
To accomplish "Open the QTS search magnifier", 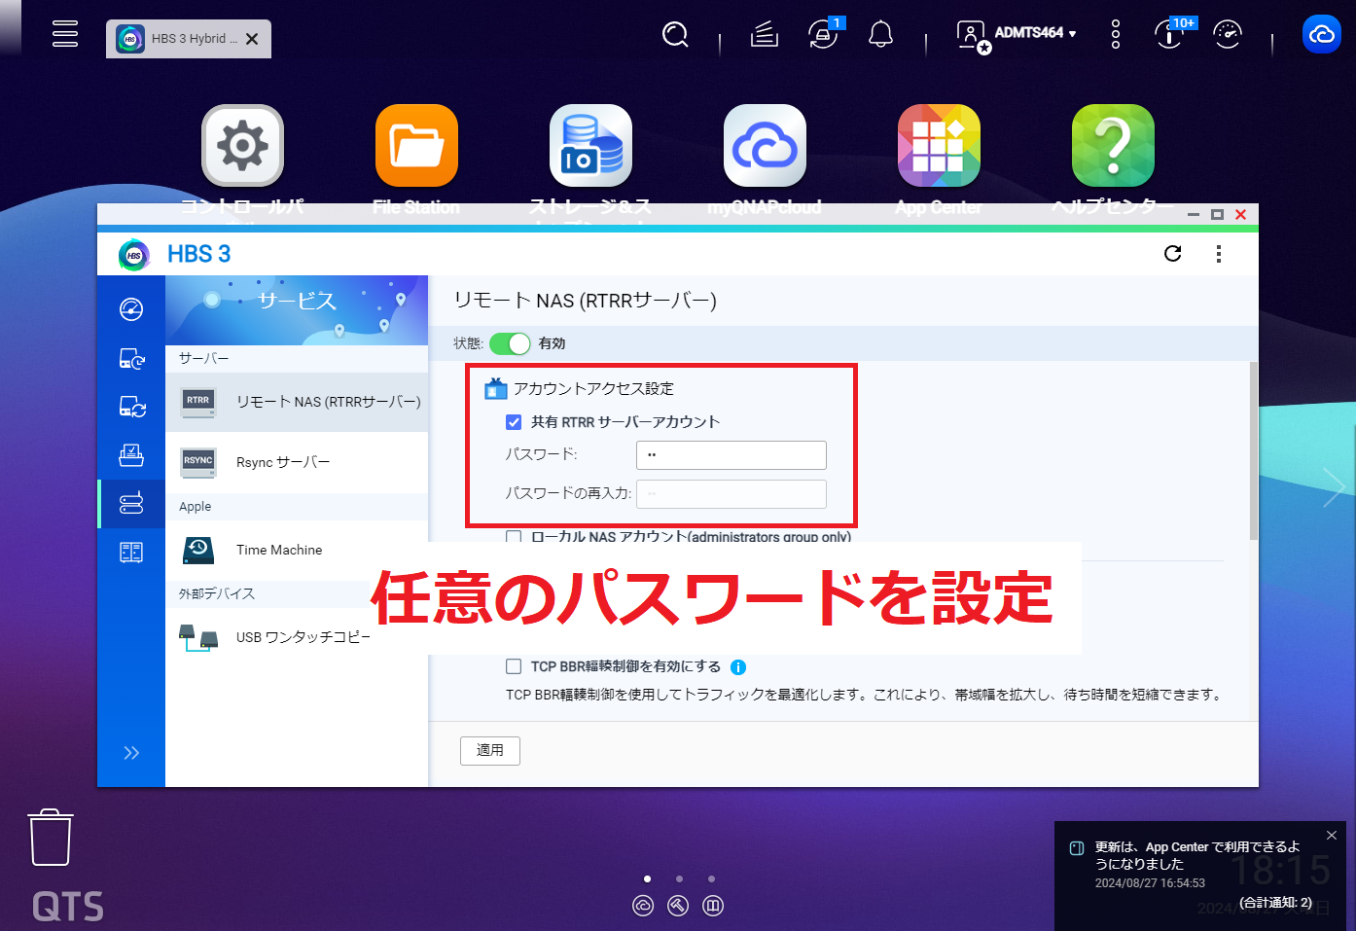I will pyautogui.click(x=675, y=35).
